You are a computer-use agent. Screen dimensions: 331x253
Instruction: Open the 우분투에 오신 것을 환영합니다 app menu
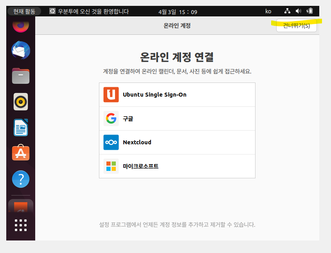[89, 11]
